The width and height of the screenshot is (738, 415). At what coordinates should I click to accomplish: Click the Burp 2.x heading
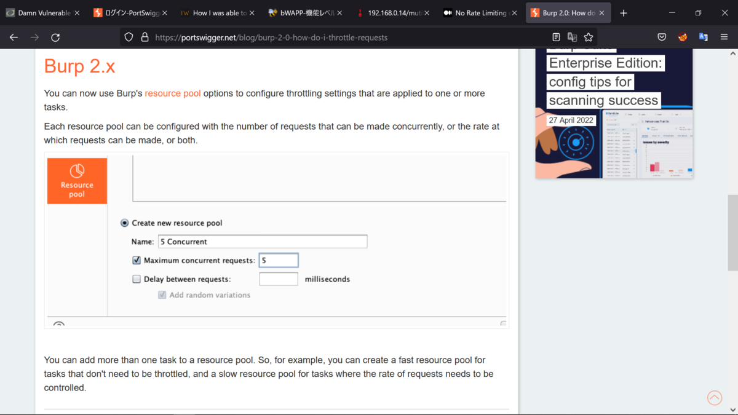point(80,66)
